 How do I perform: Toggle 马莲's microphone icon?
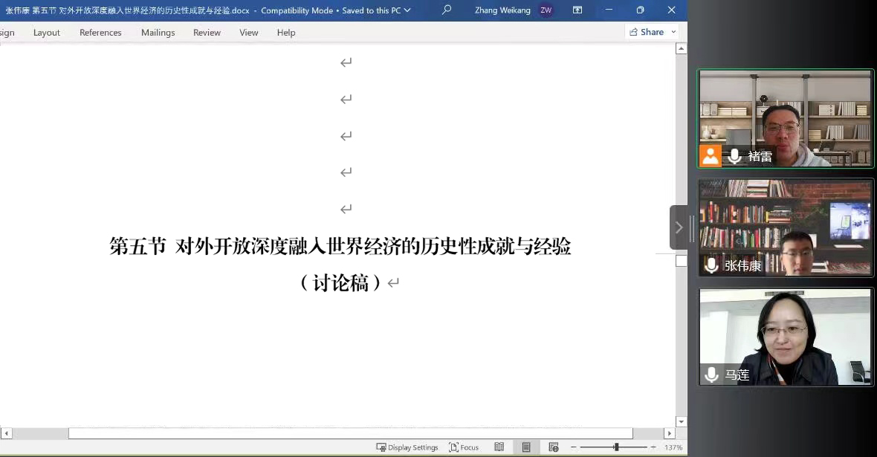point(711,375)
